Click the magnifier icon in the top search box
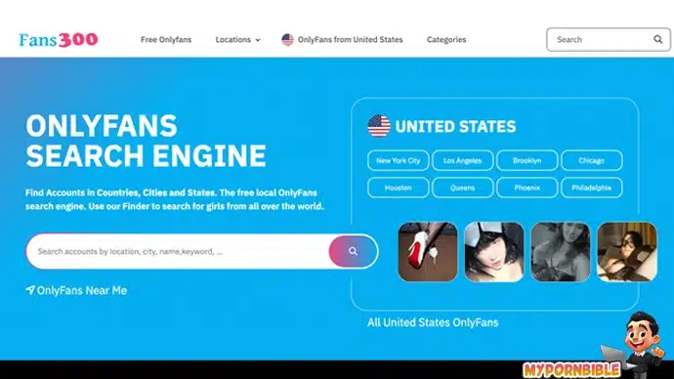The width and height of the screenshot is (674, 379). tap(657, 39)
